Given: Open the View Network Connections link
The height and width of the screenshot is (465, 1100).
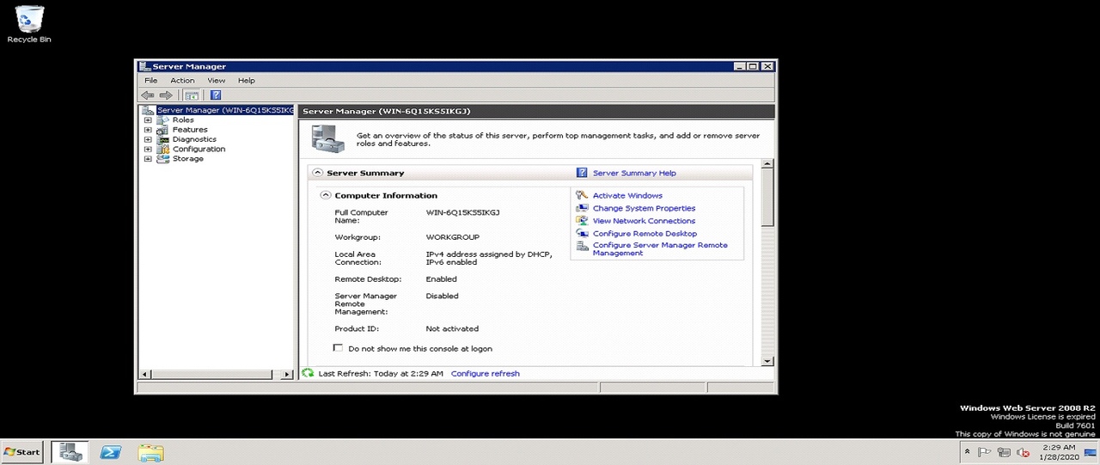Looking at the screenshot, I should tap(644, 221).
